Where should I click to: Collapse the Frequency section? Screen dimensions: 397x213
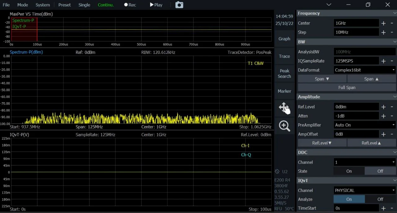point(395,14)
